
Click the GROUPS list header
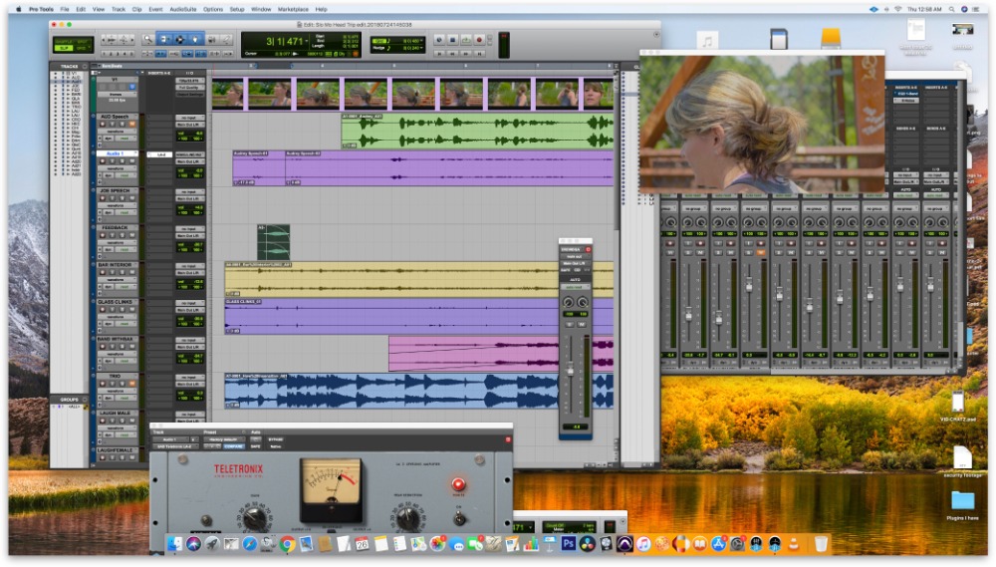pyautogui.click(x=68, y=400)
